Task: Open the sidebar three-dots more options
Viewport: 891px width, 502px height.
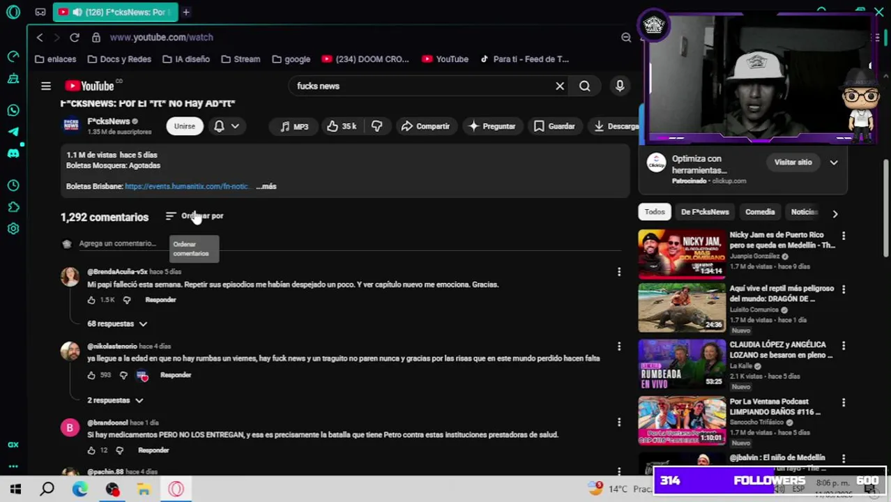Action: point(13,466)
